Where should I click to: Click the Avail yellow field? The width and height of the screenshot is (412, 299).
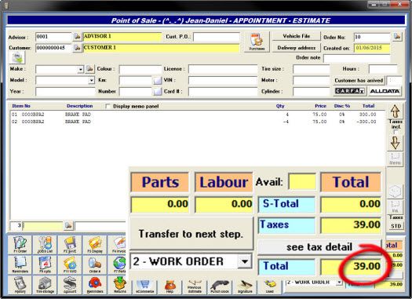pos(302,181)
